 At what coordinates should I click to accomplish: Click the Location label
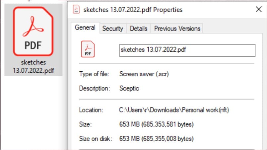[x=91, y=110]
